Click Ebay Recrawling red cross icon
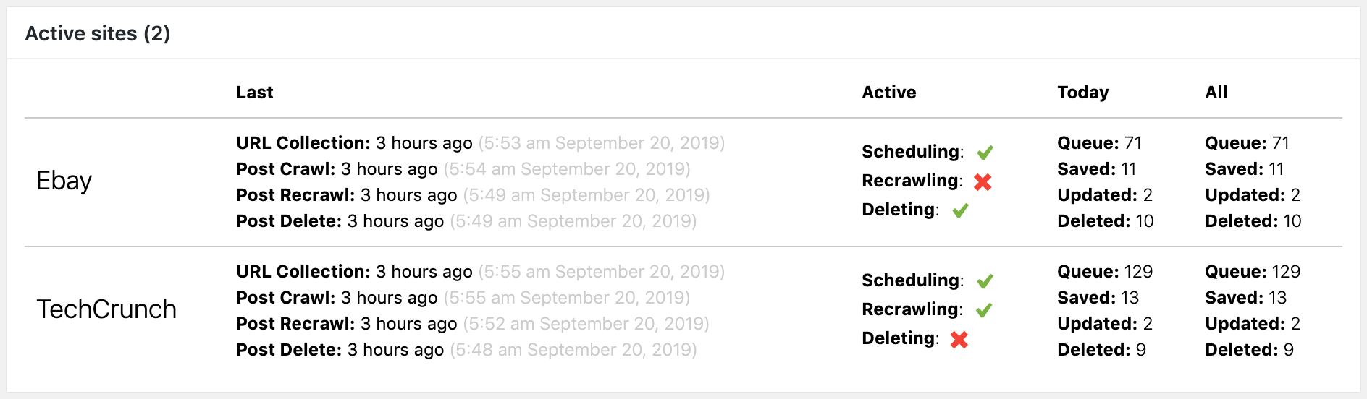 coord(983,181)
